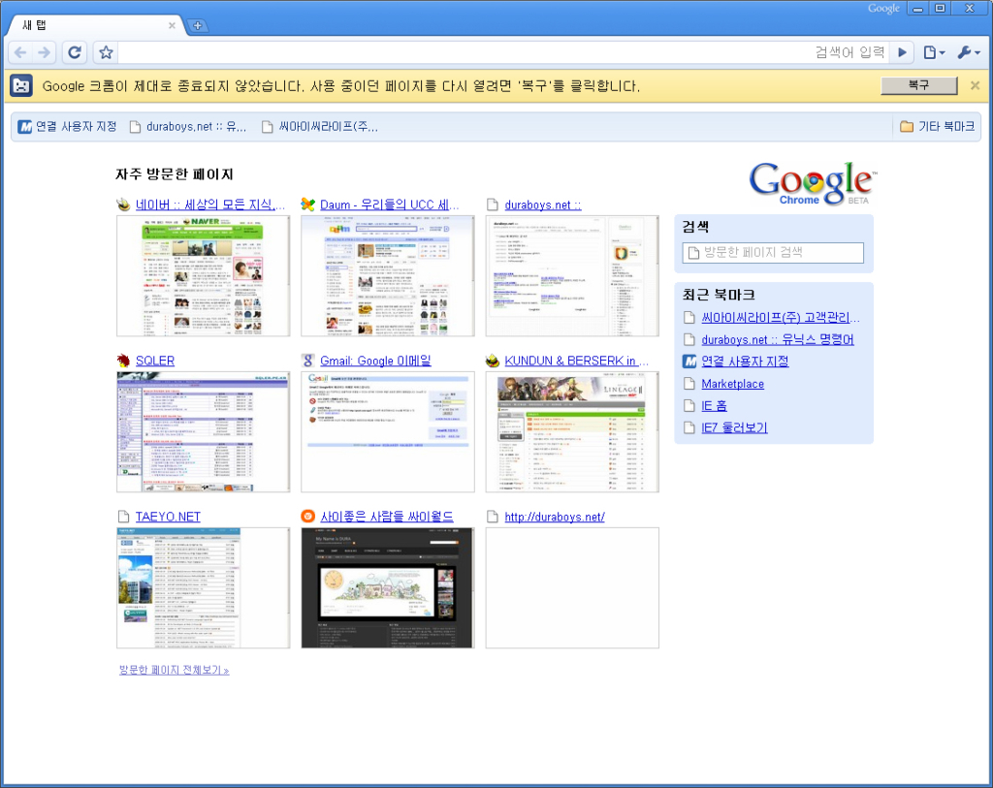Screen dimensions: 993x788
Task: Click the Back navigation arrow
Action: click(x=20, y=52)
